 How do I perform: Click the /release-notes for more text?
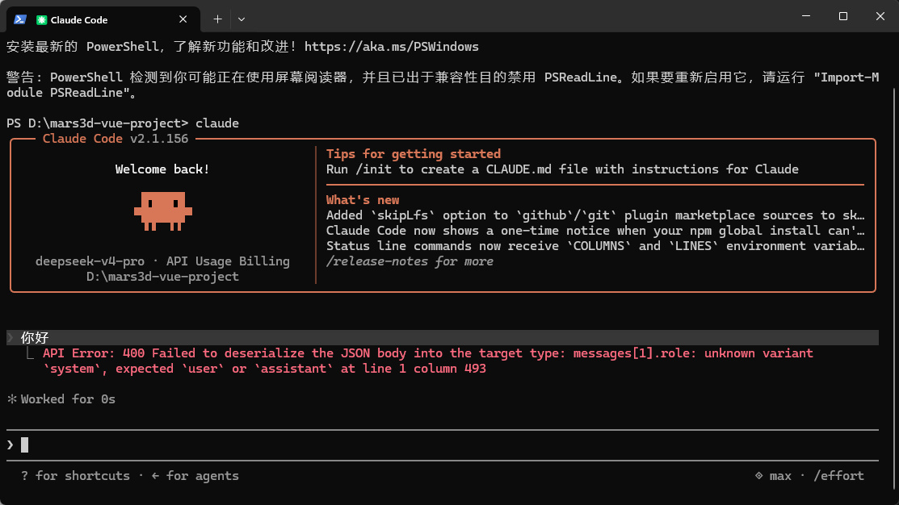410,261
